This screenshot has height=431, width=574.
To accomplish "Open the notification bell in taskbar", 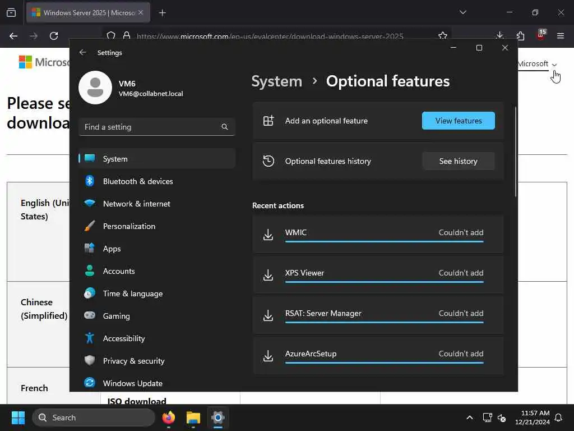I will click(x=559, y=418).
